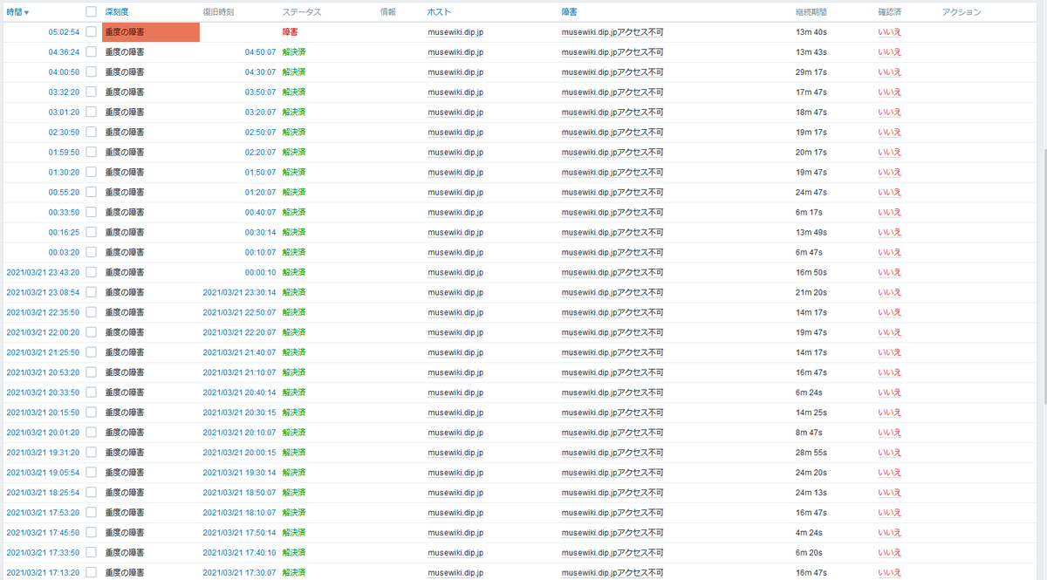Click the highlighted 重度の障害 severity cell
1047x580 pixels.
pos(151,32)
